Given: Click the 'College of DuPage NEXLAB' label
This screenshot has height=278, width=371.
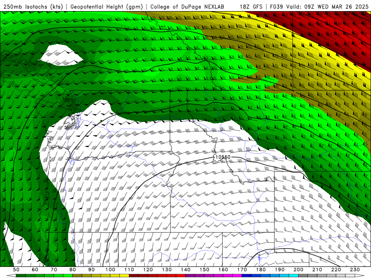Looking at the screenshot, I should coord(187,7).
